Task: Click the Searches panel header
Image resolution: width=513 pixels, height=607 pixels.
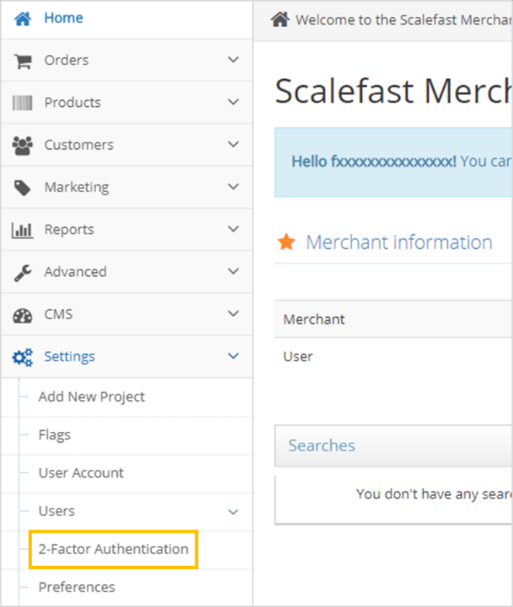Action: click(322, 446)
